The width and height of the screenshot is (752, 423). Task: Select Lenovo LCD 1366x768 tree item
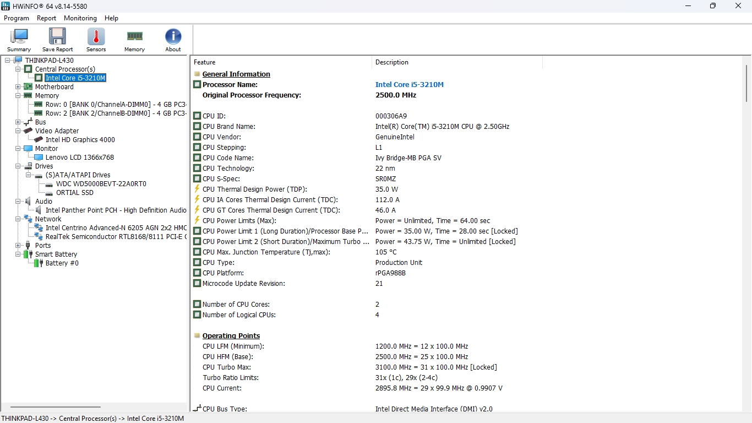coord(80,158)
